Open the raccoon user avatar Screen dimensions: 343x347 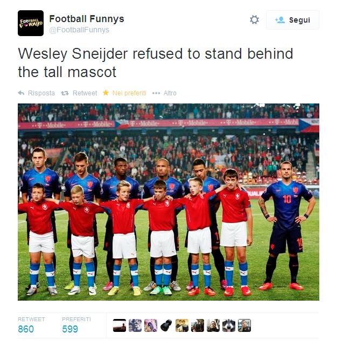[x=229, y=325]
